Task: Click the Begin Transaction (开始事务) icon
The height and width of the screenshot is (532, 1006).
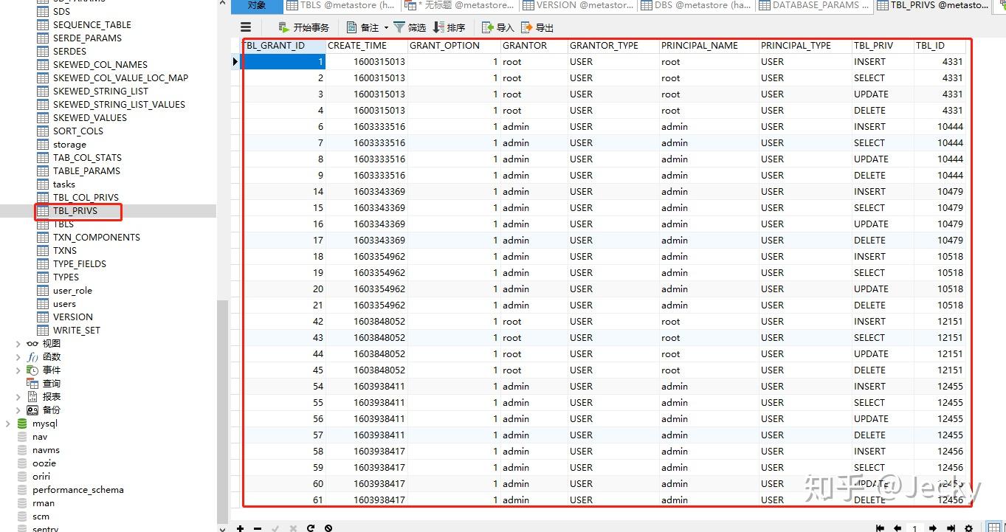Action: 284,27
